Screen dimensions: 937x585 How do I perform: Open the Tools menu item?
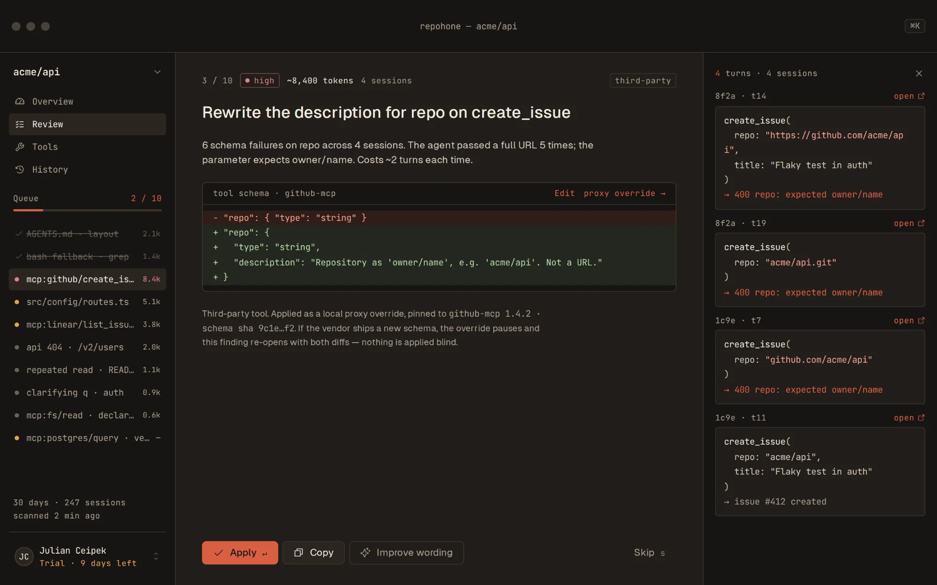pyautogui.click(x=87, y=147)
